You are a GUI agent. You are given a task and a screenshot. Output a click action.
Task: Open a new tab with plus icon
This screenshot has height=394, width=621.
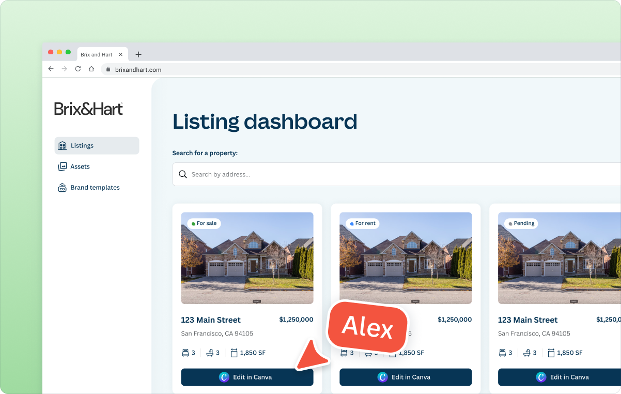[x=138, y=54]
